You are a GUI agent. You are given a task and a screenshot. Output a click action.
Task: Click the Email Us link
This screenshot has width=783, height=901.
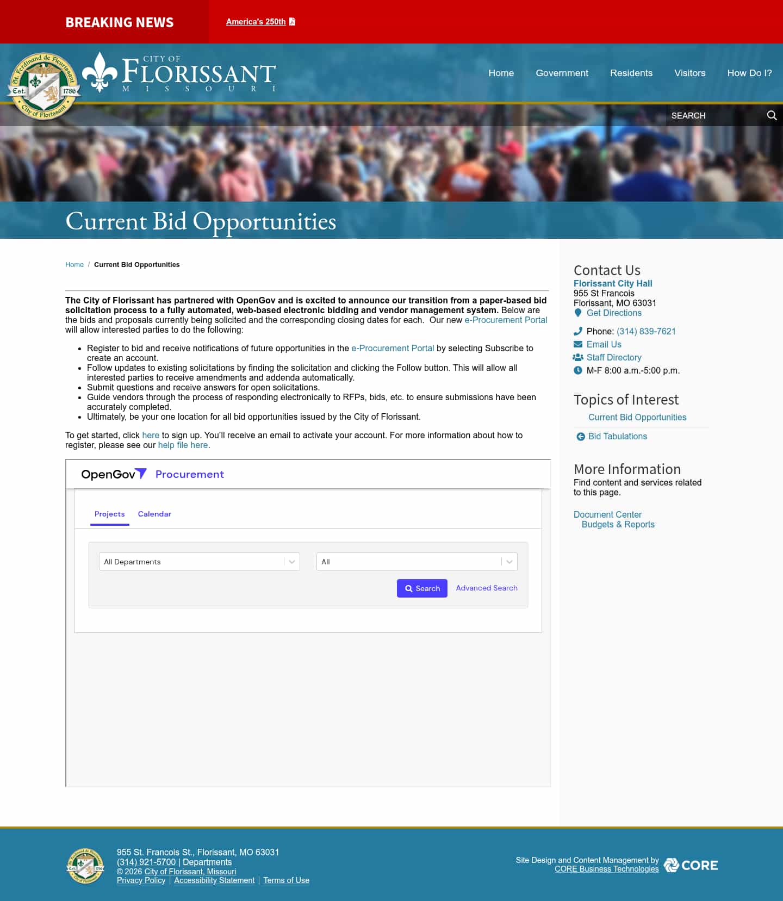click(604, 344)
